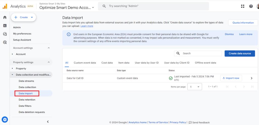
Task: Switch to the Custom event data tab
Action: pyautogui.click(x=85, y=63)
